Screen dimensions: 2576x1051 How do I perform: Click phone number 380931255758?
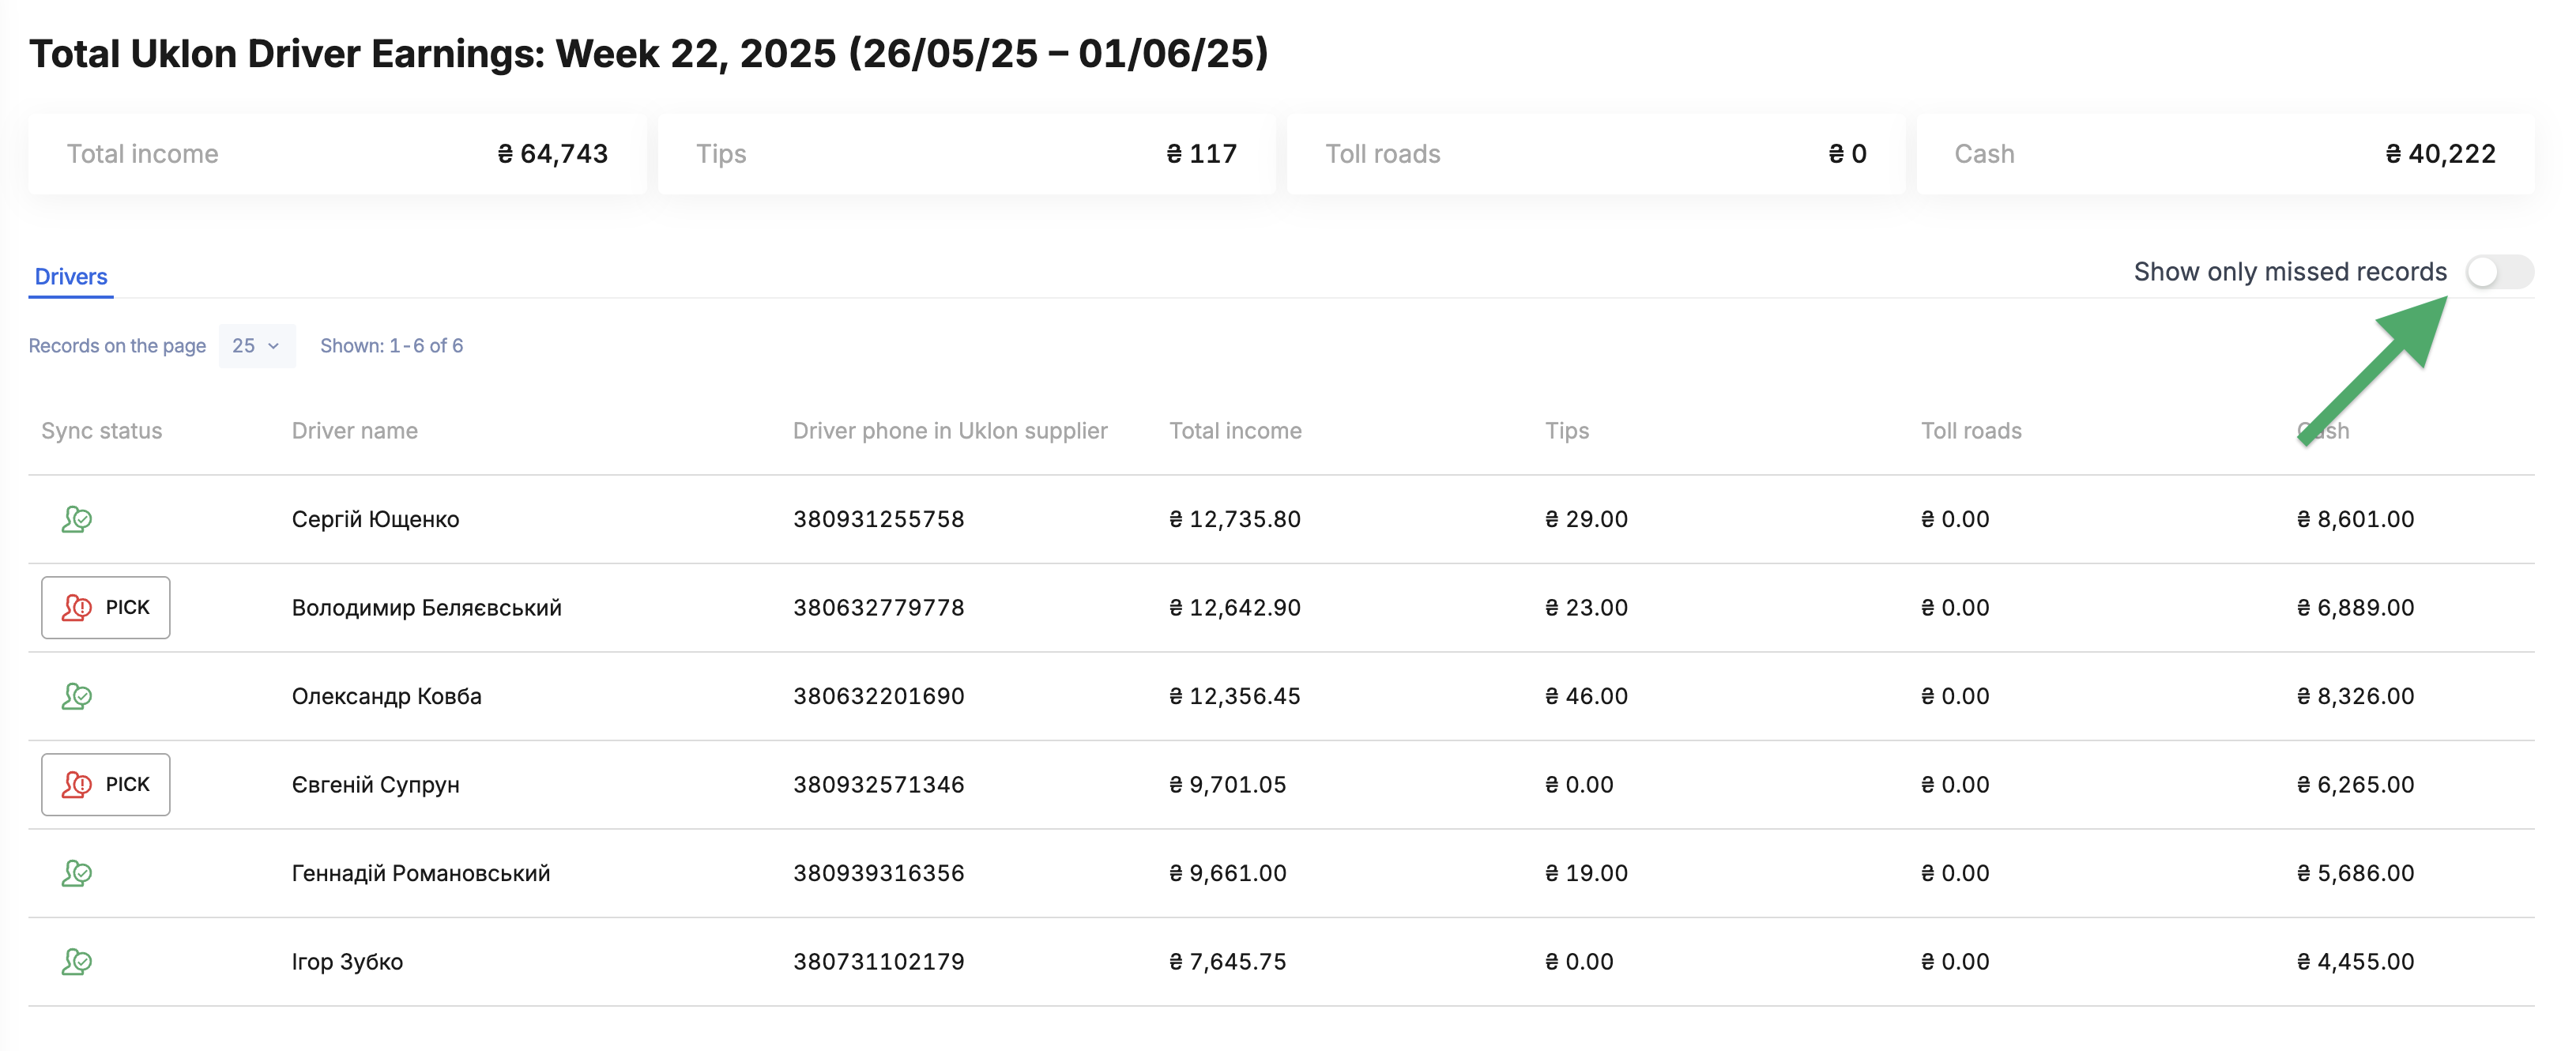click(x=879, y=519)
